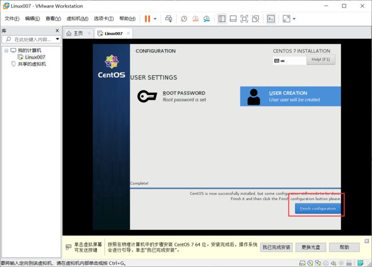
Task: Send Ctrl+Alt+Del to the virtual machine
Action: click(169, 19)
